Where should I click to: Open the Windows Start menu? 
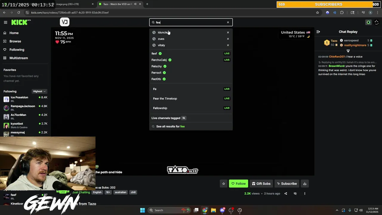point(142,210)
